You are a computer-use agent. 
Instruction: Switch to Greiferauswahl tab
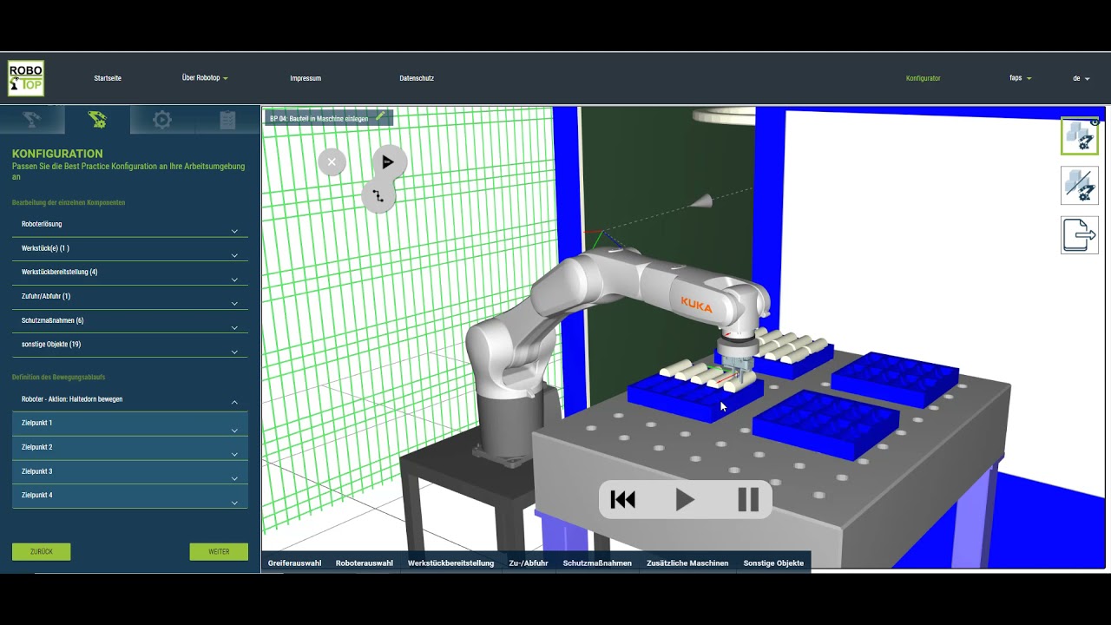(294, 563)
